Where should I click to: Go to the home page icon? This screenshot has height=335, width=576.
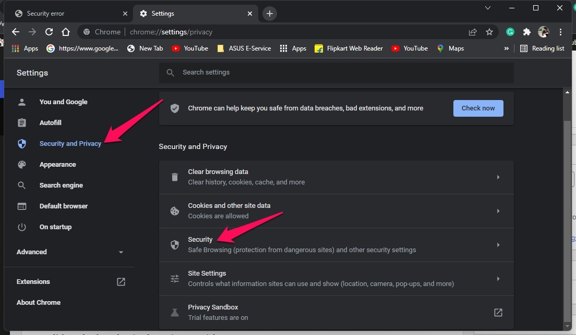click(66, 32)
